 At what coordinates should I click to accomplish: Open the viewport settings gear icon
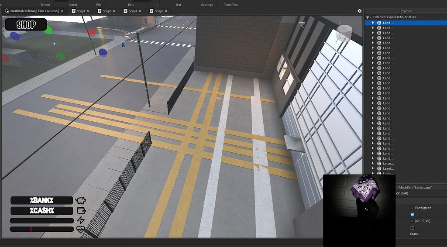coord(360,11)
